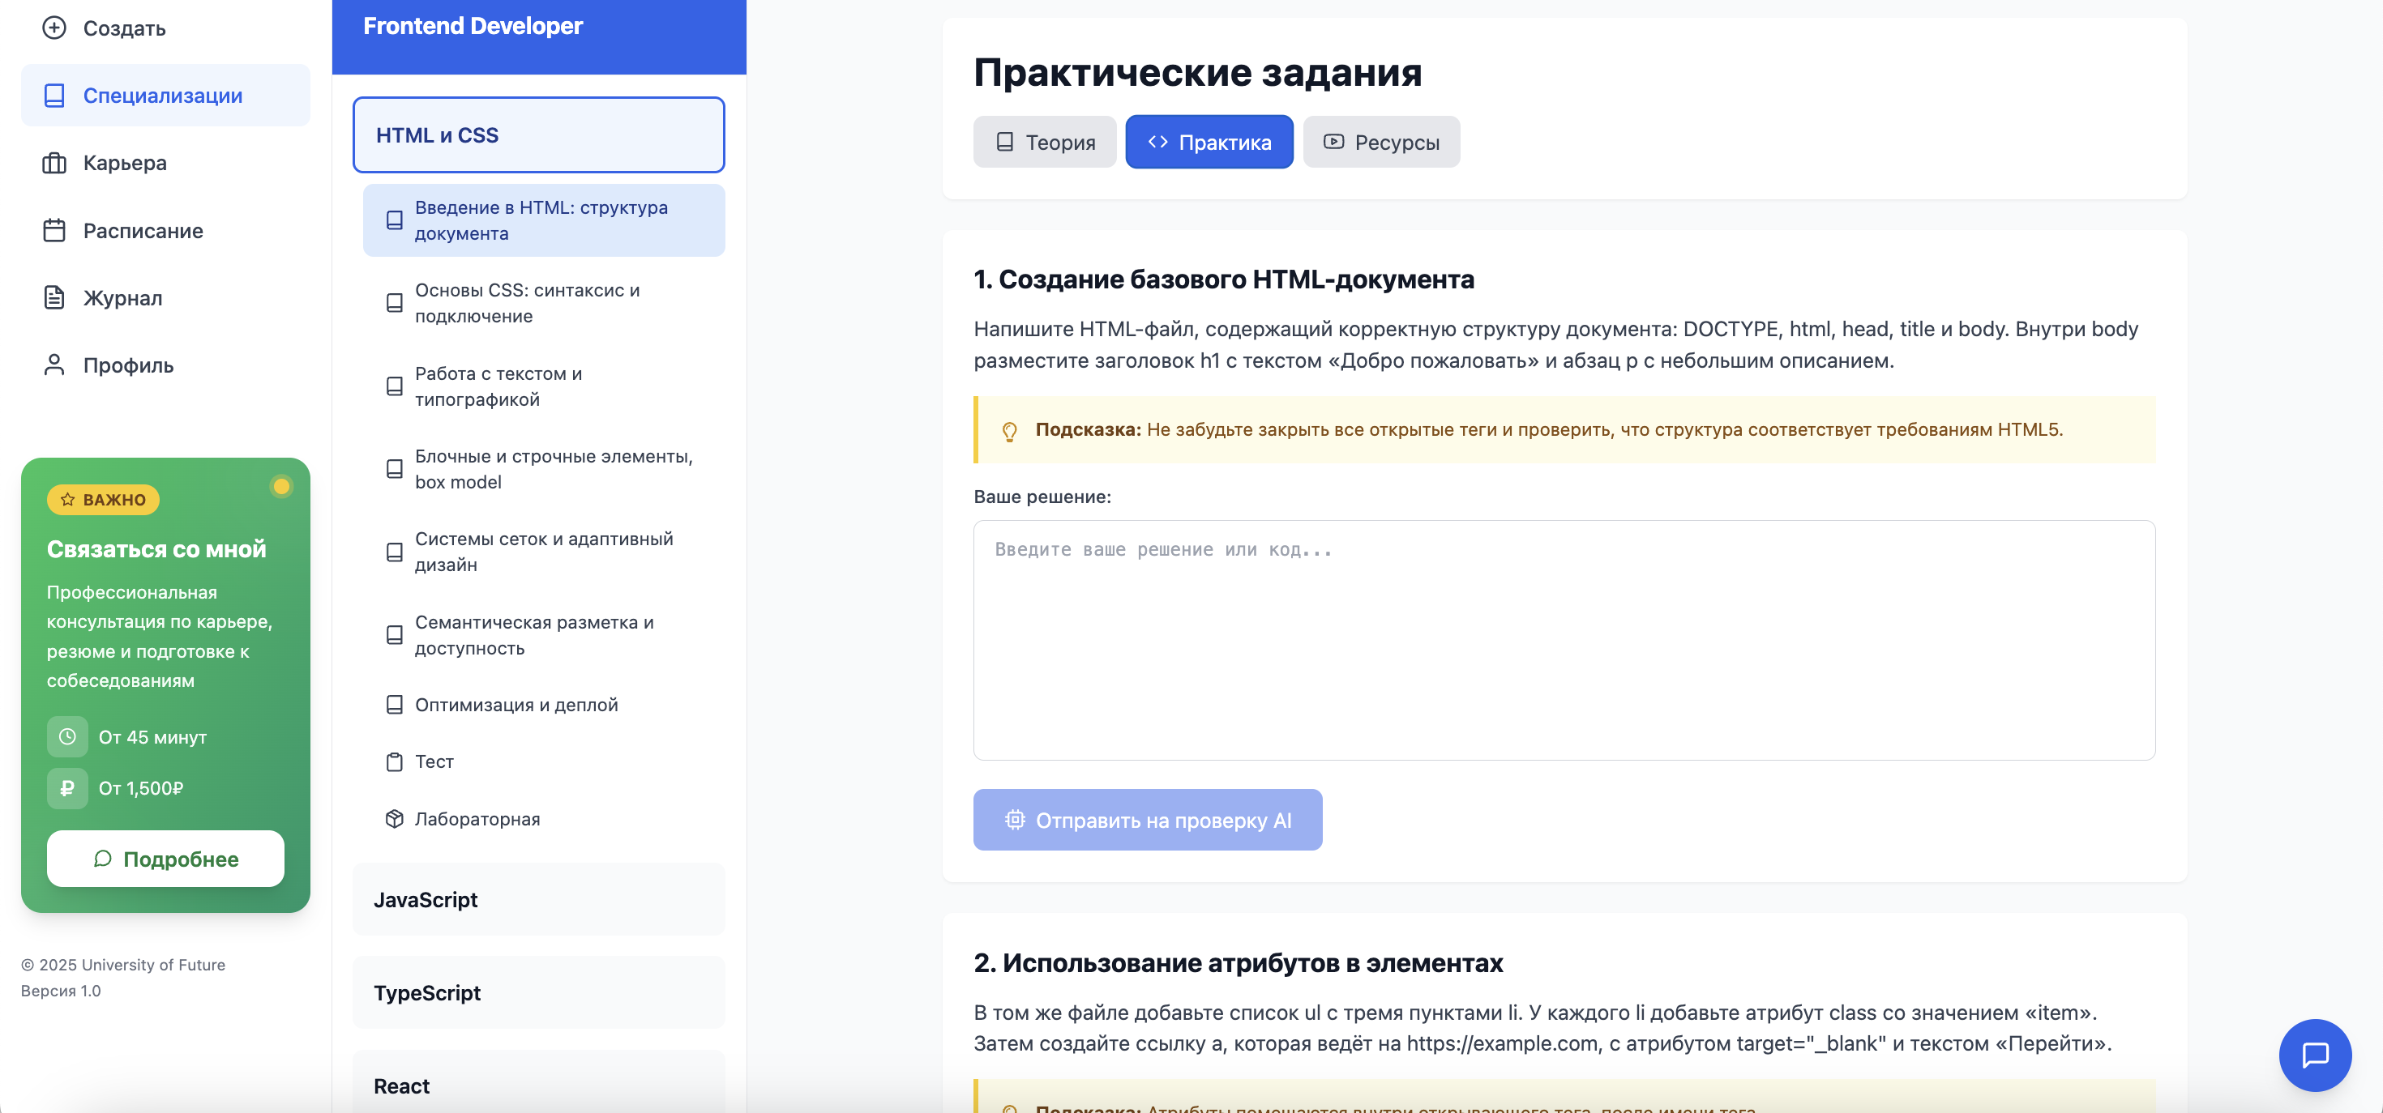Open Создать in the sidebar
Viewport: 2383px width, 1113px height.
point(165,28)
